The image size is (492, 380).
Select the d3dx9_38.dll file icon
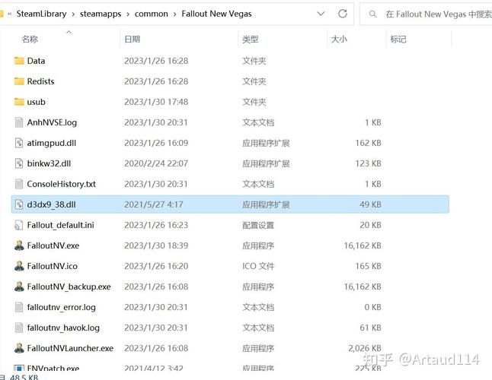click(x=20, y=204)
